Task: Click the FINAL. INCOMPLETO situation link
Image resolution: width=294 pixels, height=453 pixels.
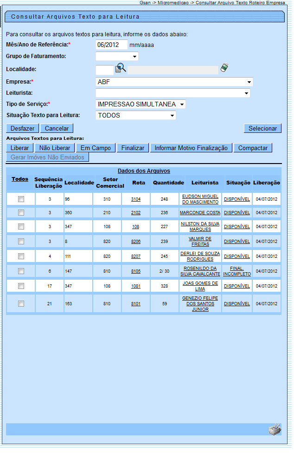Action: 237,271
